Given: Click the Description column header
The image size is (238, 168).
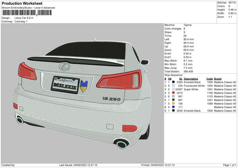Looking at the screenshot, I should click(191, 79).
